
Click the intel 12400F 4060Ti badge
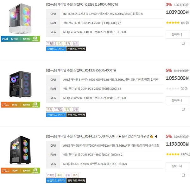point(20,39)
